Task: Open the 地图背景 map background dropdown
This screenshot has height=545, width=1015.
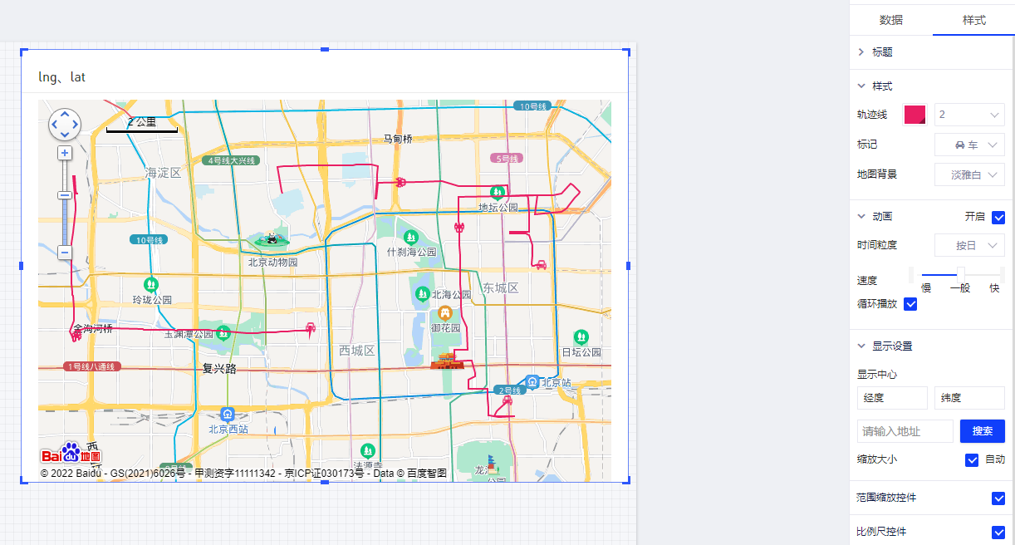Action: coord(969,174)
